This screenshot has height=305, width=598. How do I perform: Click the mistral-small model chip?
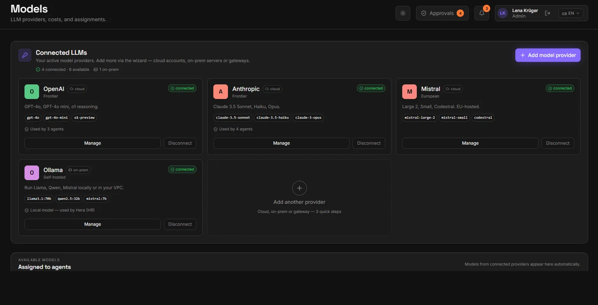point(455,118)
